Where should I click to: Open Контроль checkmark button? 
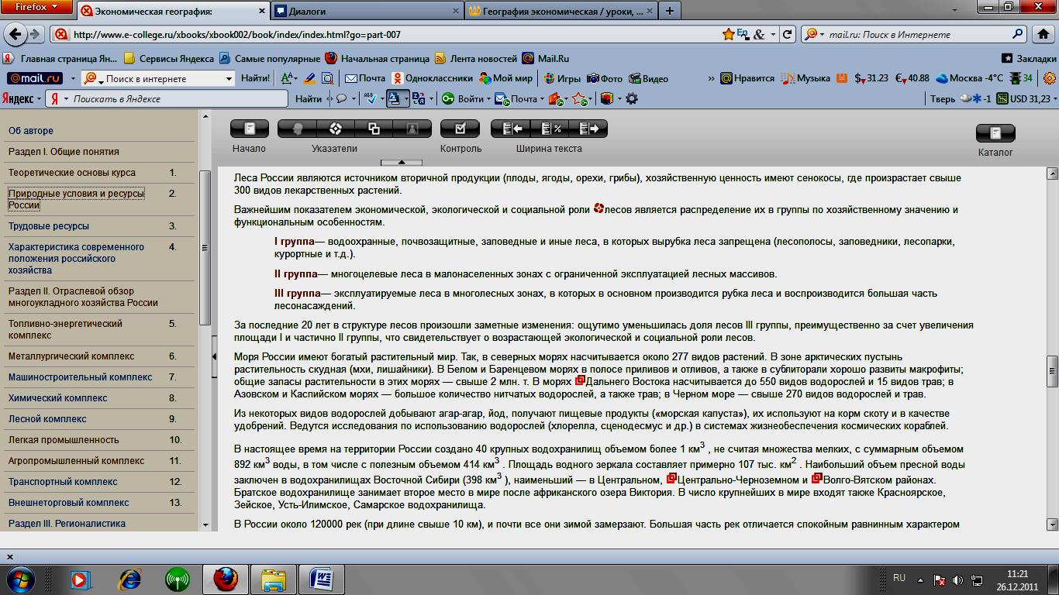click(460, 129)
